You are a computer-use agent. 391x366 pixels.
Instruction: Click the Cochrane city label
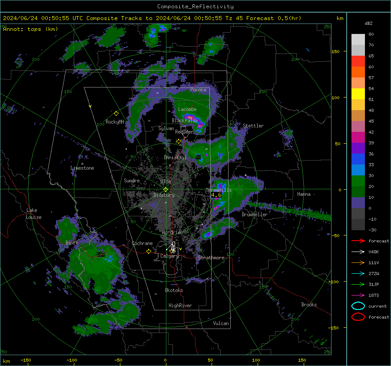click(x=142, y=243)
